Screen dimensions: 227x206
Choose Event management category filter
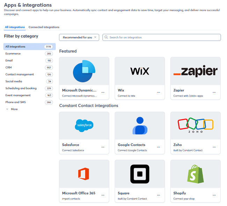click(x=18, y=95)
